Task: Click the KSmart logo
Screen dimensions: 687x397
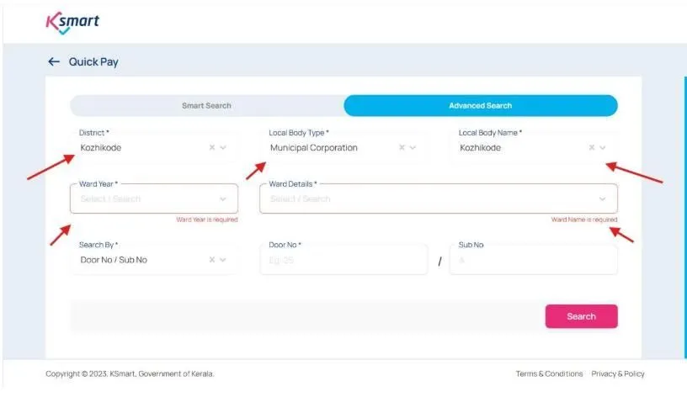Action: (x=72, y=23)
